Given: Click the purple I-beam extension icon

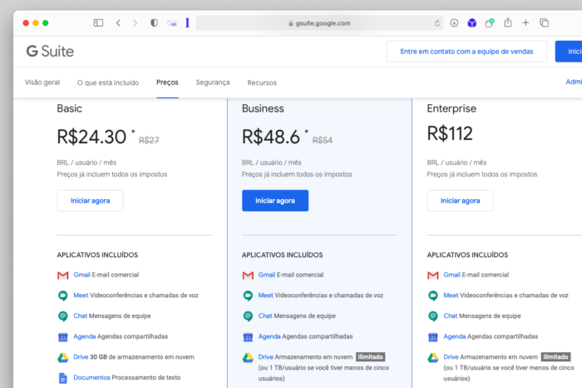Looking at the screenshot, I should click(x=187, y=23).
